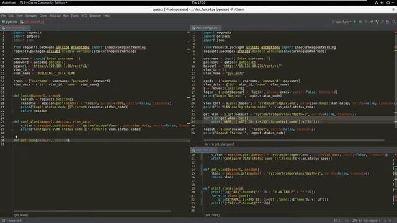Open the VCS menu
The height and width of the screenshot is (223, 397).
click(84, 15)
